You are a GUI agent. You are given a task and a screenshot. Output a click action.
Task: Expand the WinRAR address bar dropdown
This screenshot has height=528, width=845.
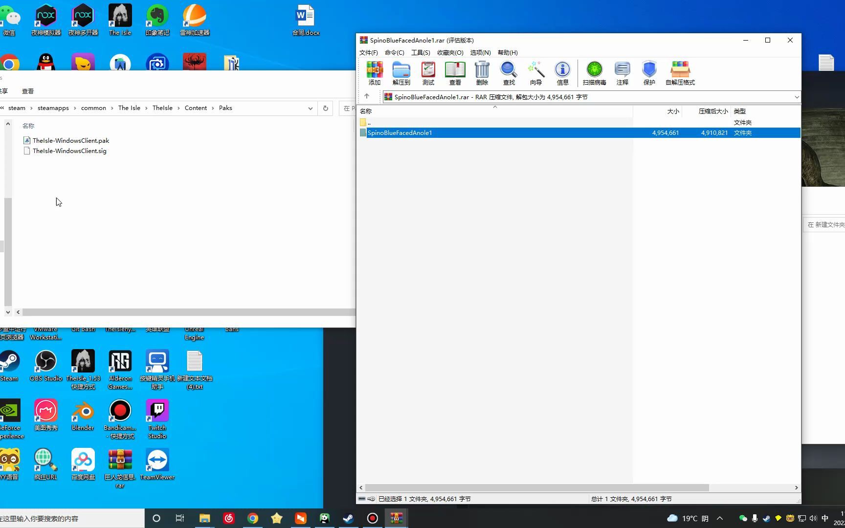(x=797, y=97)
